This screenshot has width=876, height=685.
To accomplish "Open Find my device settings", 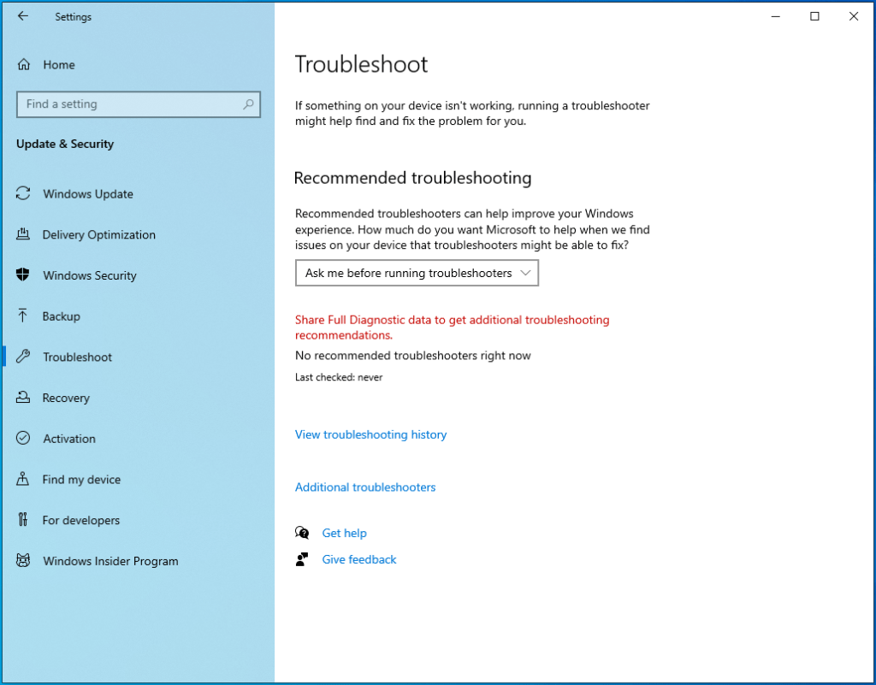I will pyautogui.click(x=22, y=479).
